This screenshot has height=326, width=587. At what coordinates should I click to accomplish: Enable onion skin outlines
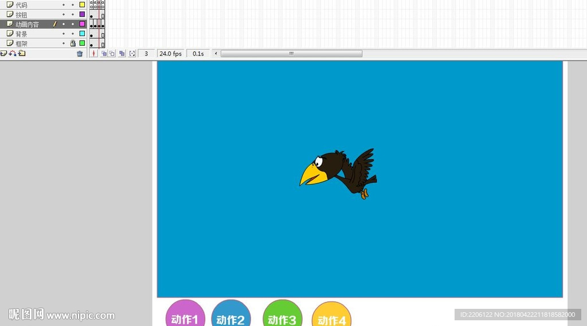(112, 54)
